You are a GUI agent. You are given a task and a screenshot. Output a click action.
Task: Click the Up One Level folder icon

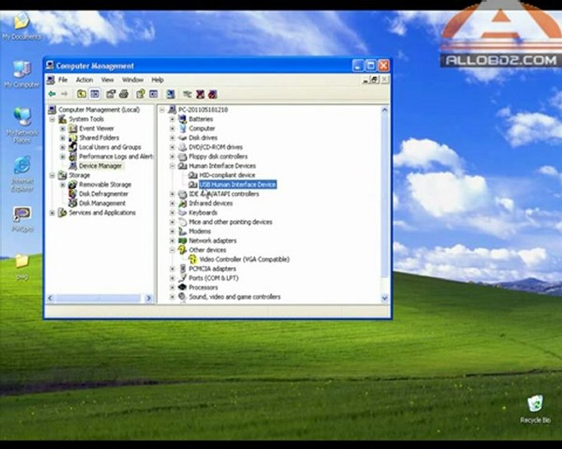pos(81,94)
